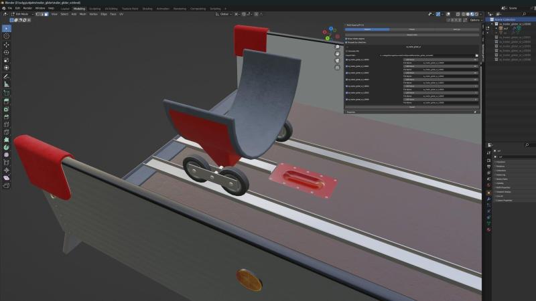The height and width of the screenshot is (301, 536).
Task: Open the pivot point dropdown
Action: (237, 14)
